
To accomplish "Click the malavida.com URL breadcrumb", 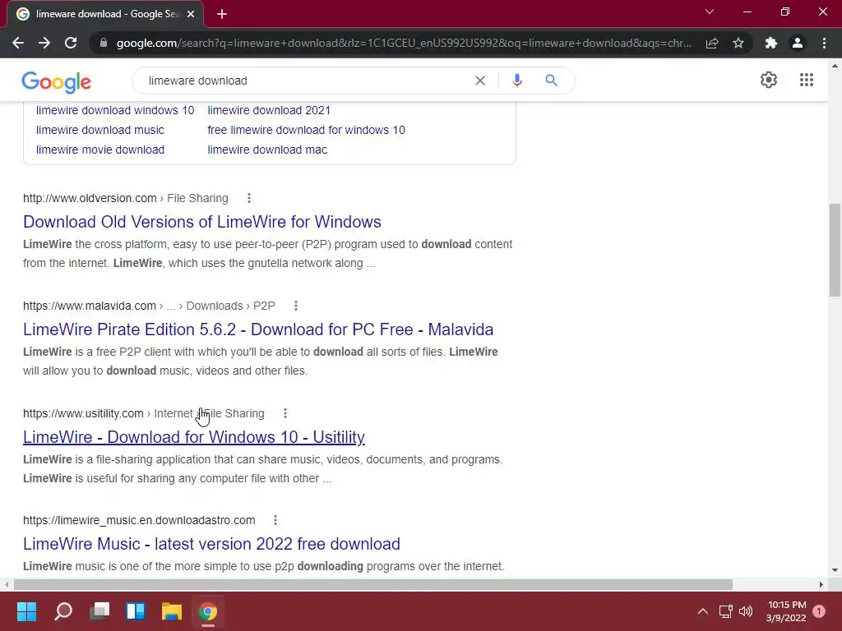I will (149, 306).
